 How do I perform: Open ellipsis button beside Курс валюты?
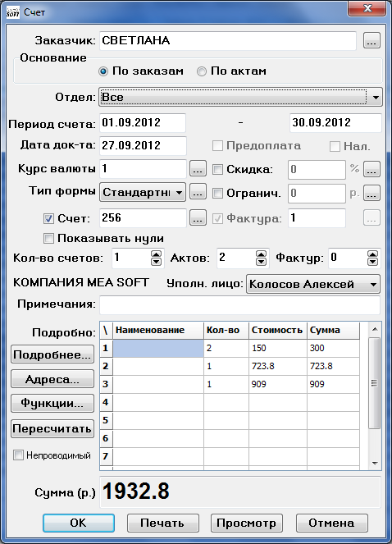(198, 169)
